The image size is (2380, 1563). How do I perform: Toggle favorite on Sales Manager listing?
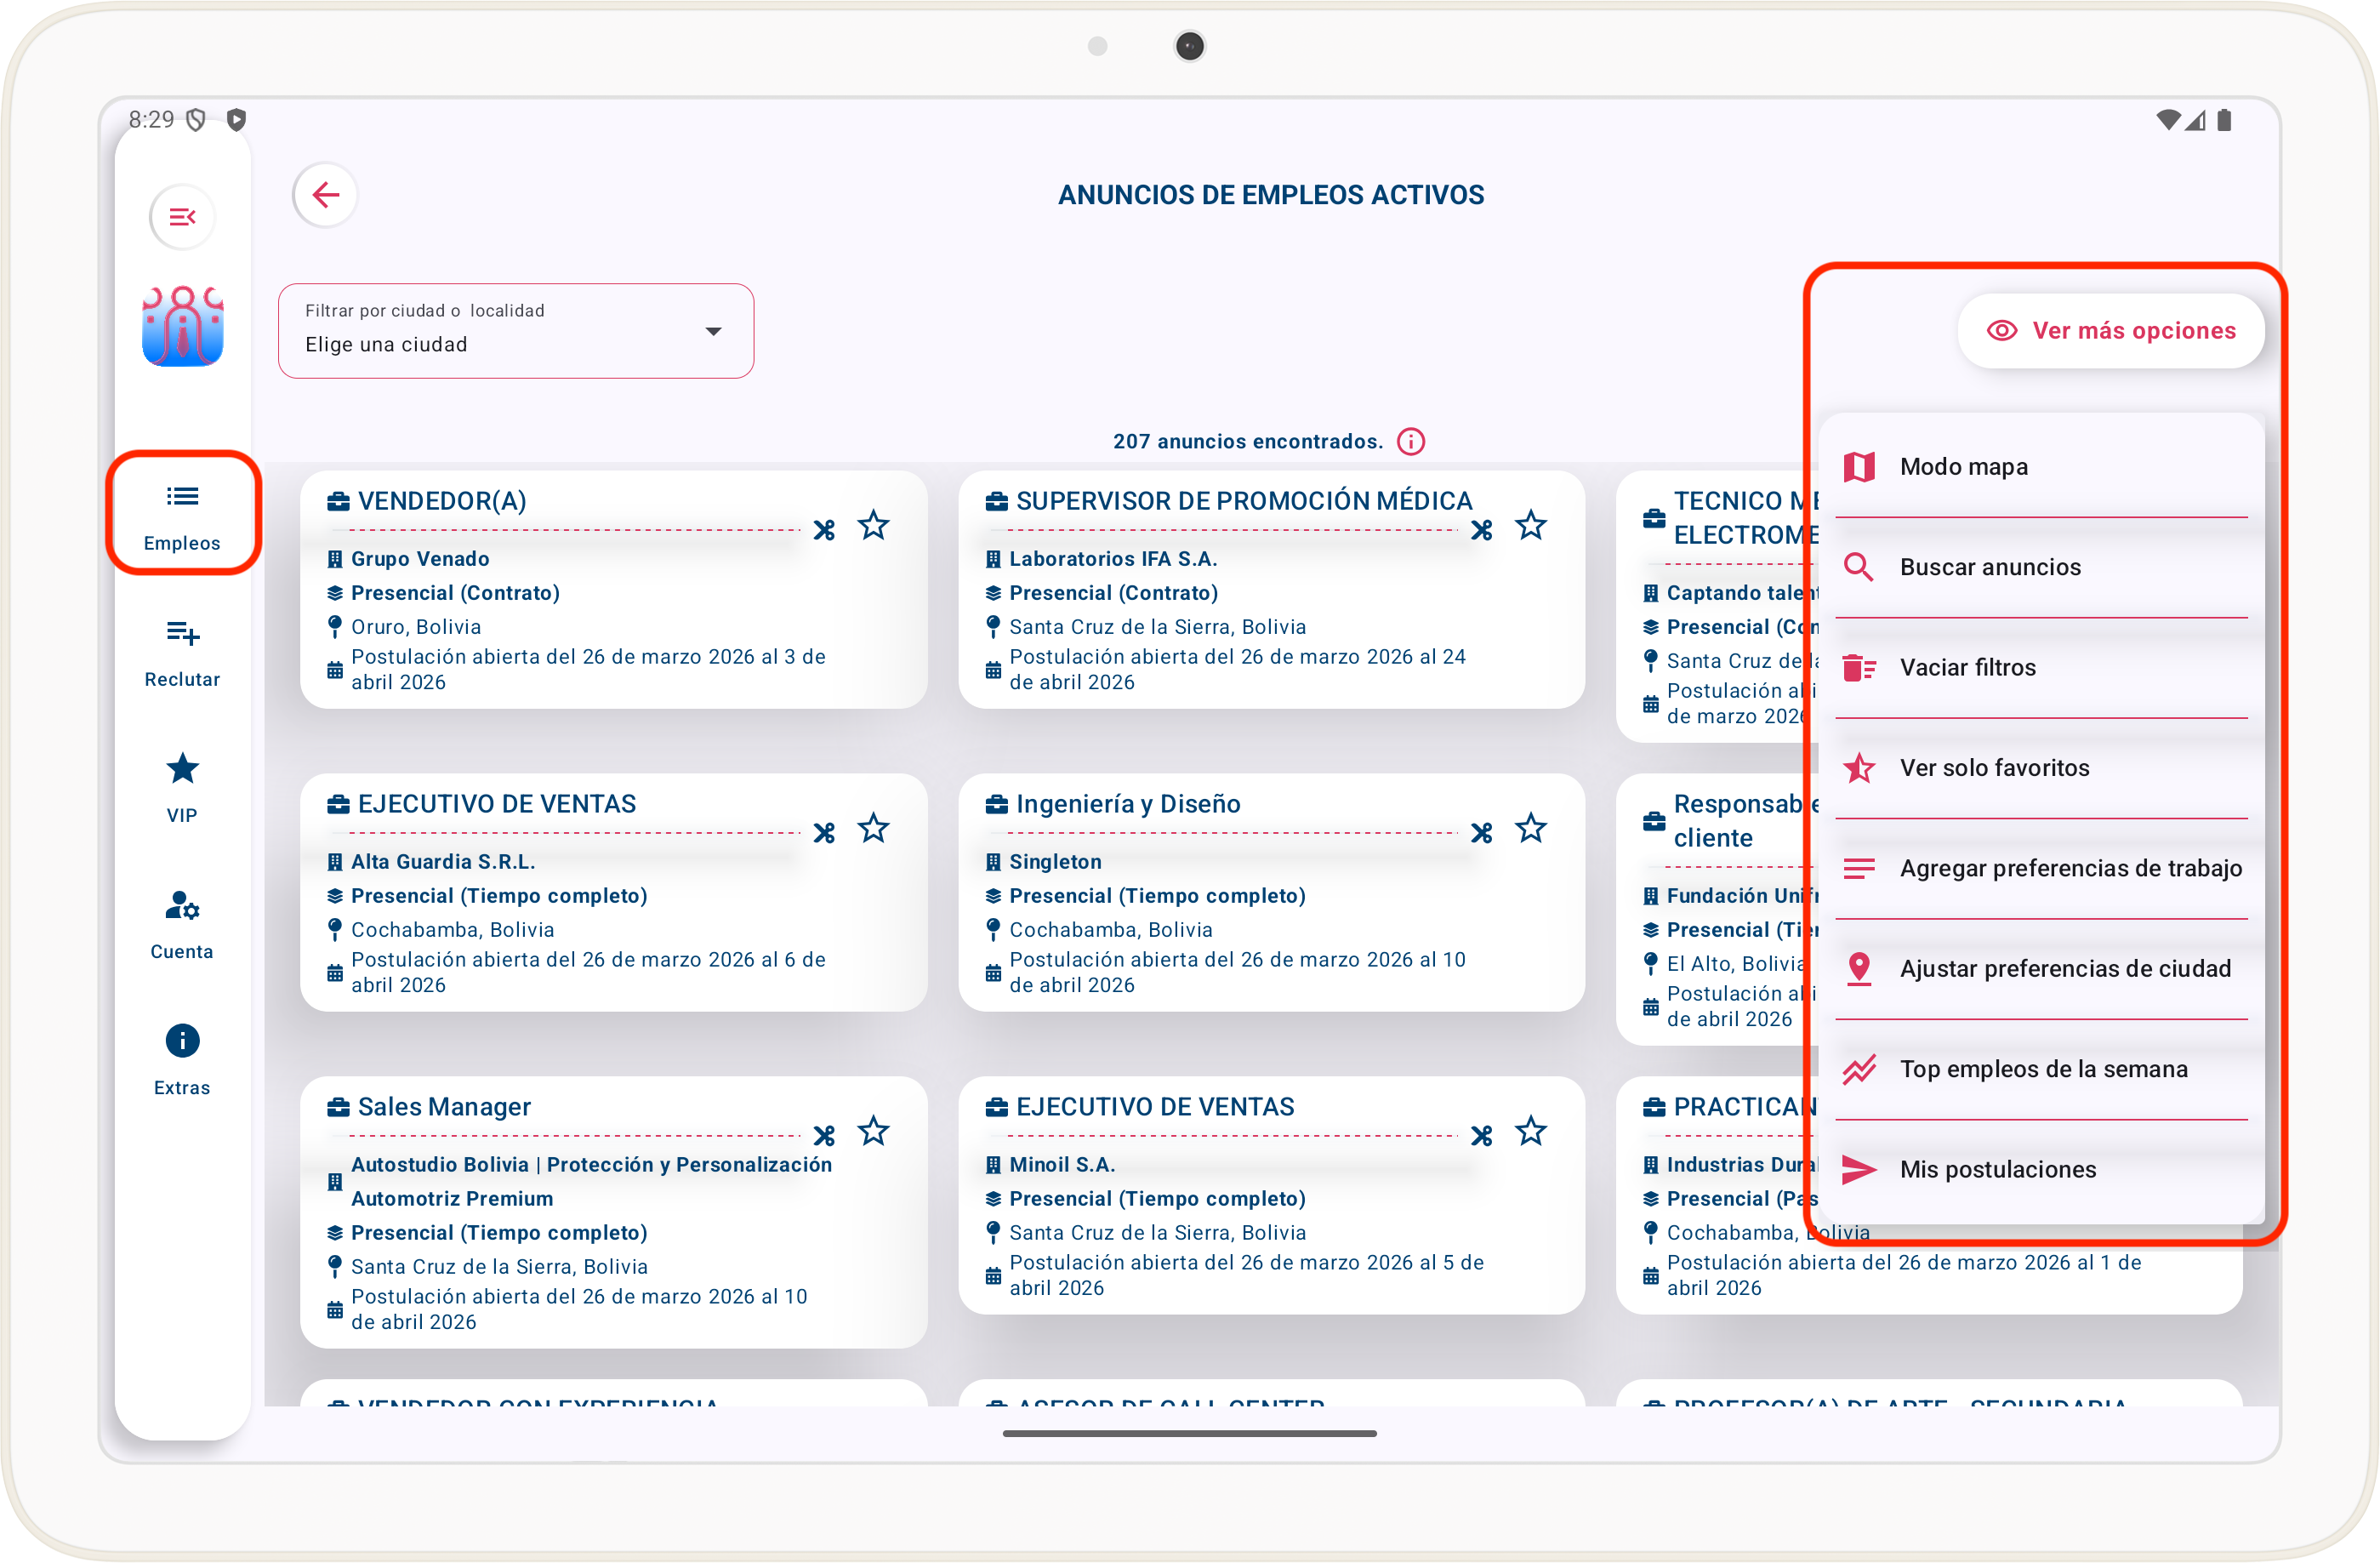tap(873, 1132)
